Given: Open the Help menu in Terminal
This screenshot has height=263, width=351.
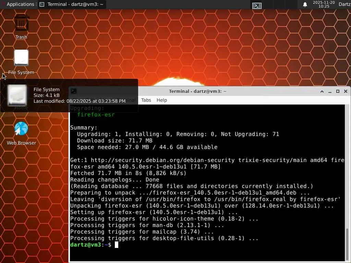Looking at the screenshot, I should click(162, 100).
